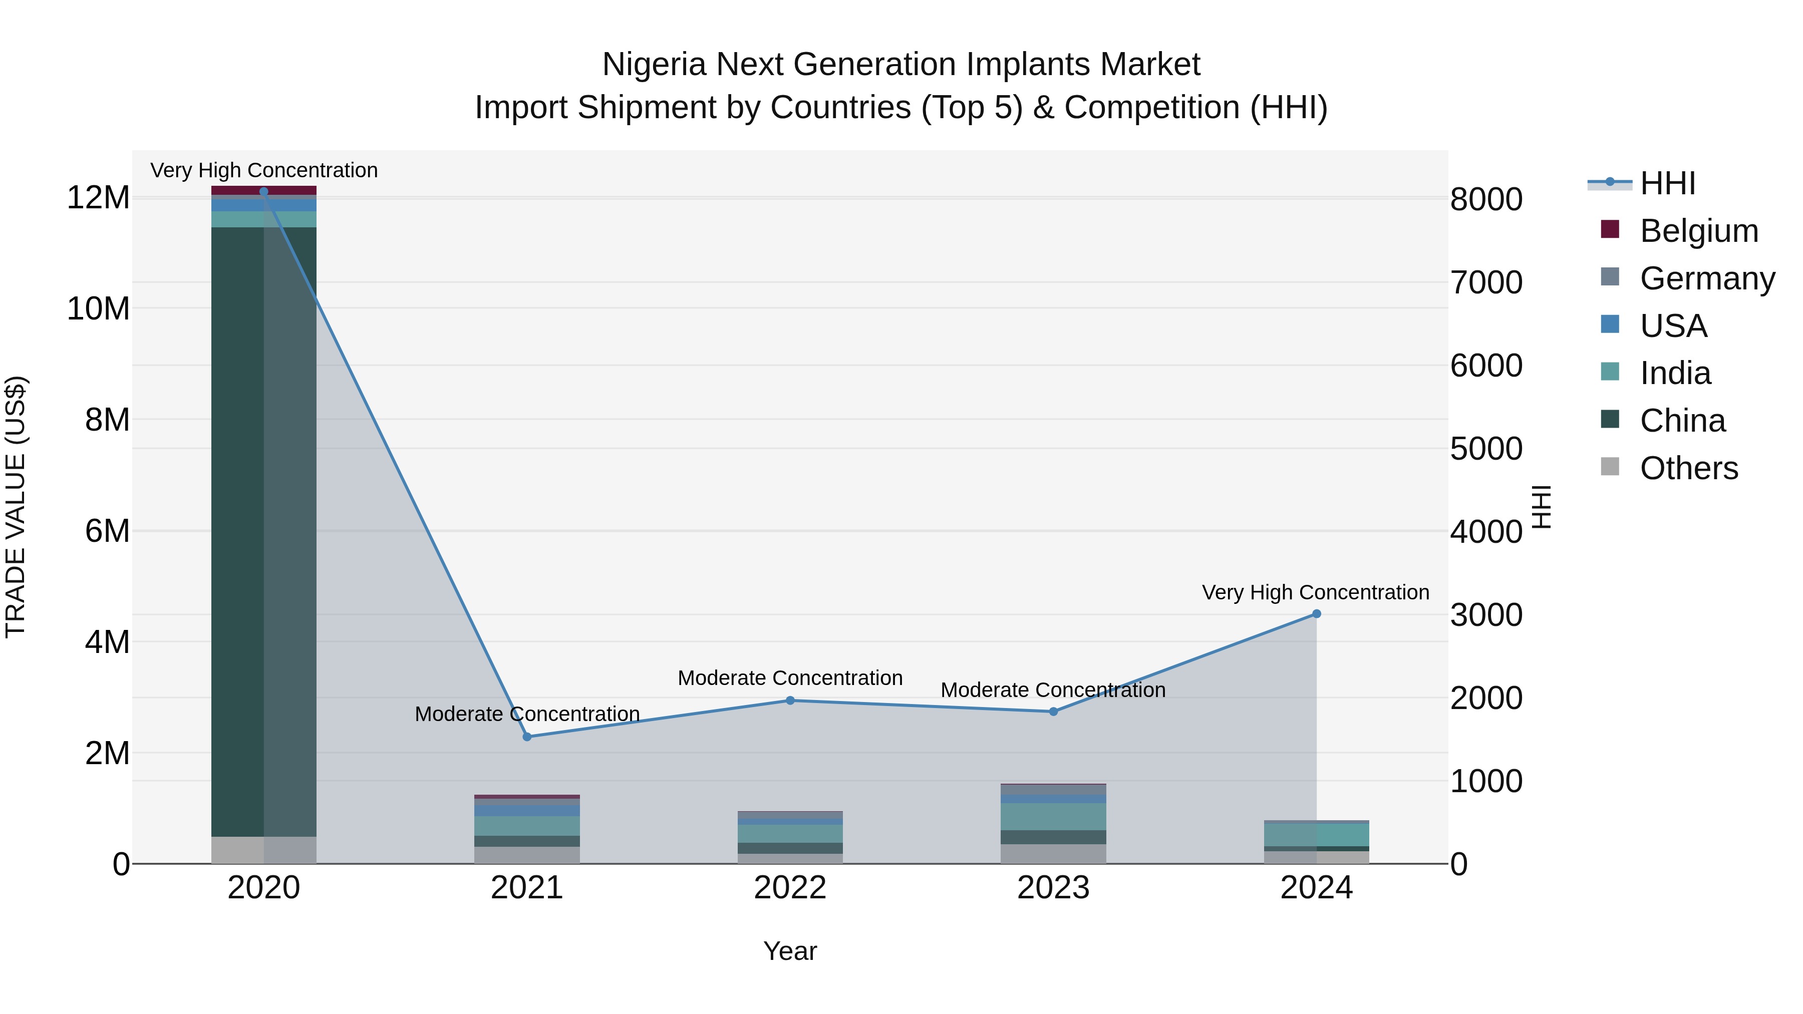Click the China segment of the 2020 bar
The height and width of the screenshot is (1014, 1803).
(264, 532)
